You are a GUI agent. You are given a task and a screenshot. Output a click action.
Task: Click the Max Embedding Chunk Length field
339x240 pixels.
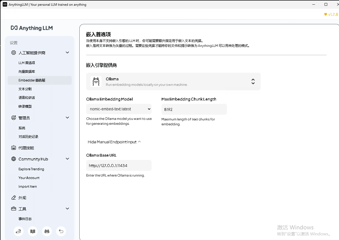coord(194,109)
